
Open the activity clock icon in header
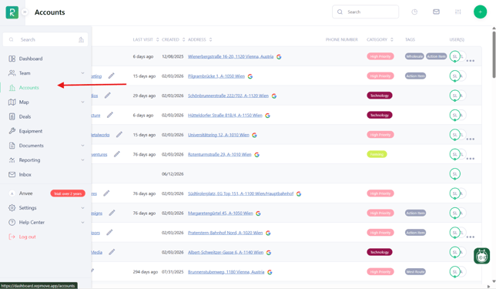pos(414,12)
